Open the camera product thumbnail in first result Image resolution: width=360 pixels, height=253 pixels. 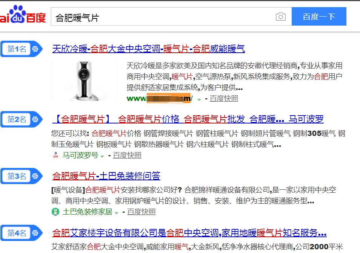pyautogui.click(x=84, y=80)
